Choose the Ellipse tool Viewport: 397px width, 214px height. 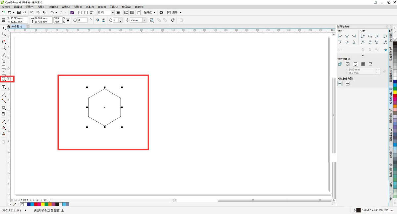[4, 73]
